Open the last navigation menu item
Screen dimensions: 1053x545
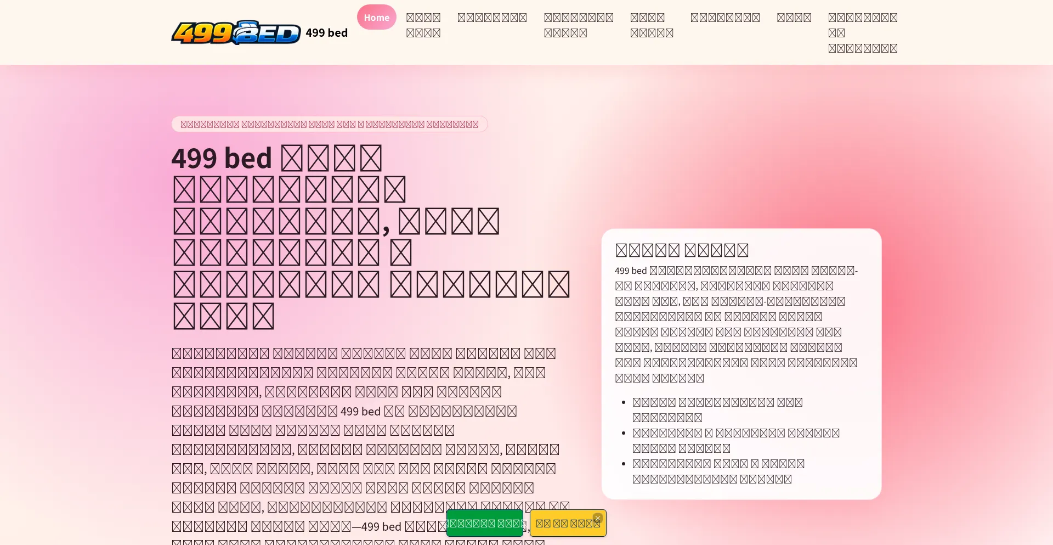863,32
